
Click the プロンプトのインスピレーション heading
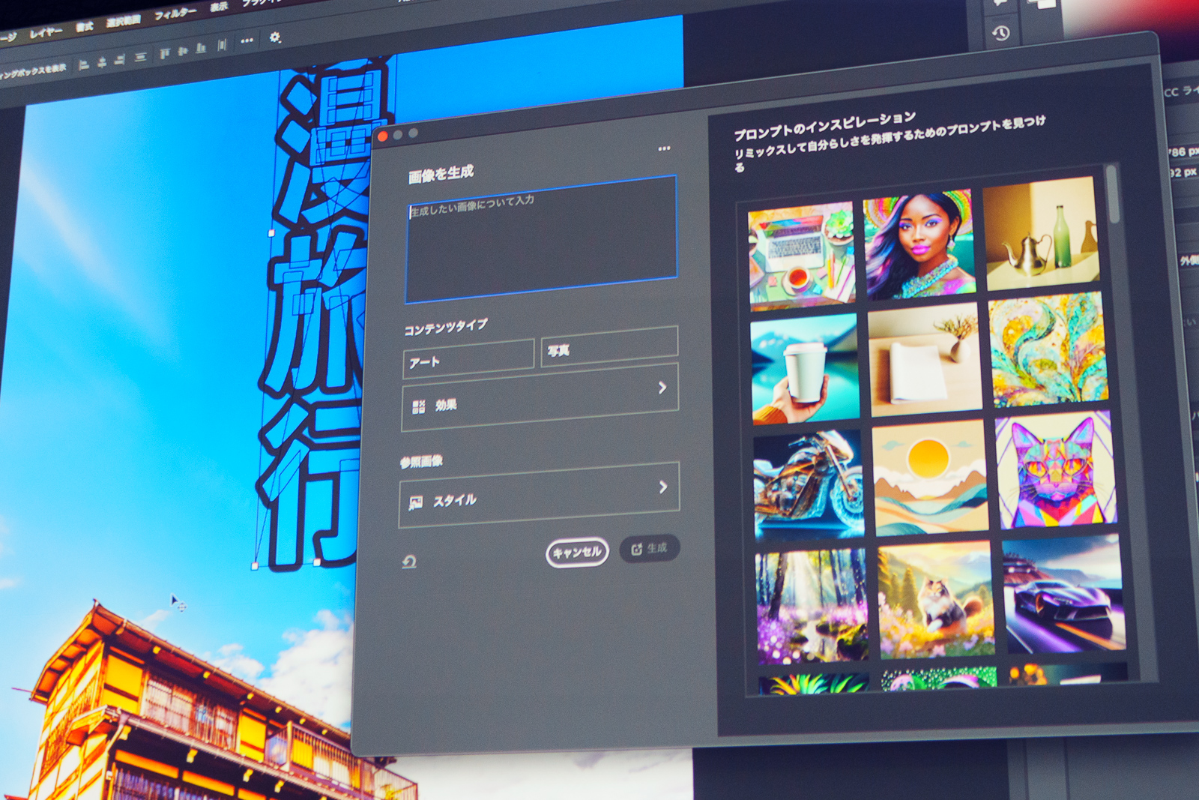pos(824,126)
